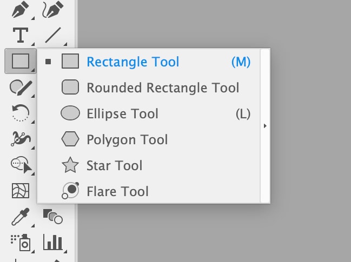351x262 pixels.
Task: Pick Ellipse Tool in the flyout menu
Action: (122, 113)
